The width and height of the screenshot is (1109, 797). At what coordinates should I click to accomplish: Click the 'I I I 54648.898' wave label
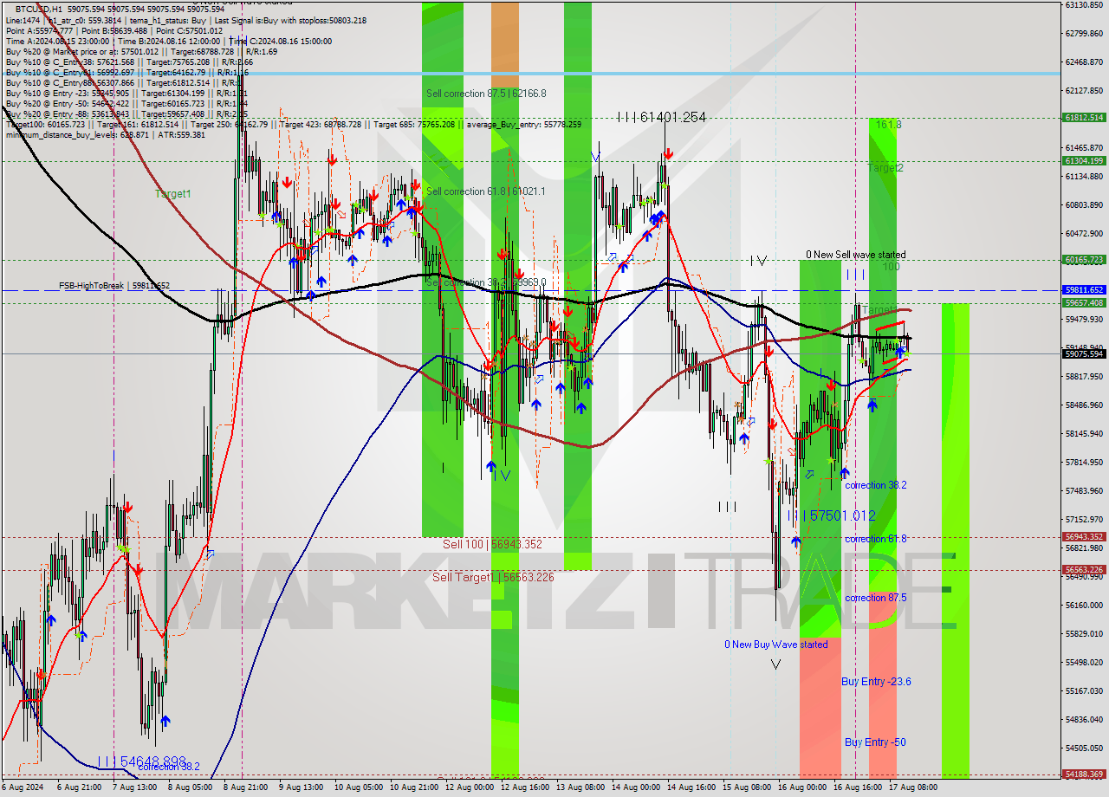pos(142,761)
